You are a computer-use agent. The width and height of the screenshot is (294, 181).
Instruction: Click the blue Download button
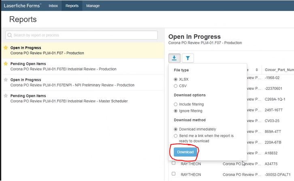[x=185, y=152]
